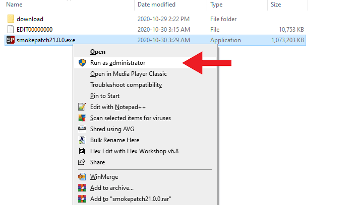Screen dimensions: 360x205
Task: Click the Application type cell
Action: [x=225, y=40]
